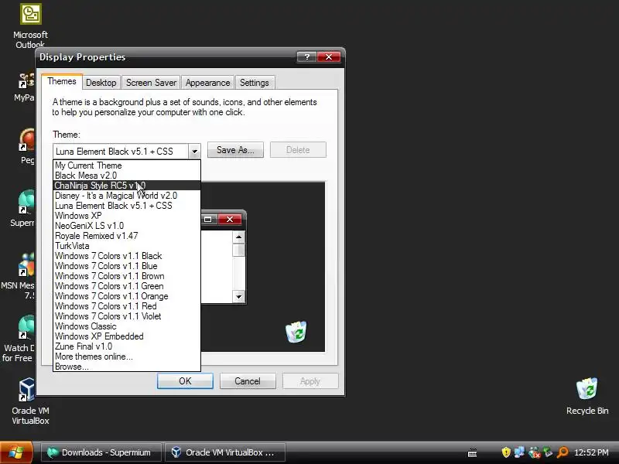Click the preview window maximize button

pyautogui.click(x=208, y=219)
